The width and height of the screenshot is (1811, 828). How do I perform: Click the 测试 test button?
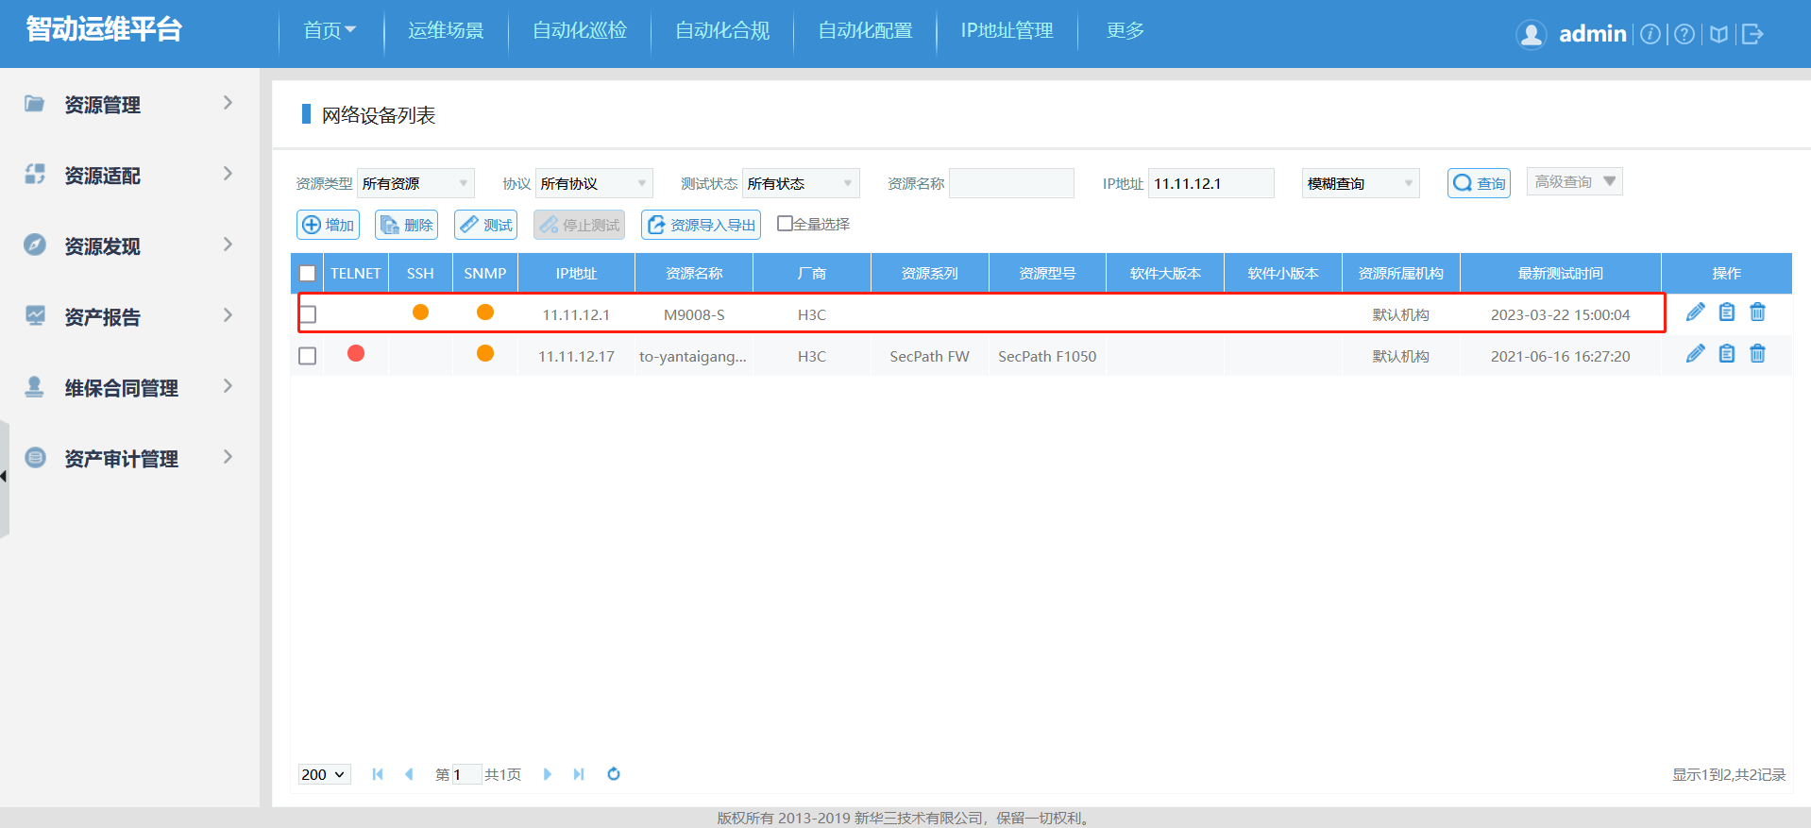pyautogui.click(x=486, y=225)
